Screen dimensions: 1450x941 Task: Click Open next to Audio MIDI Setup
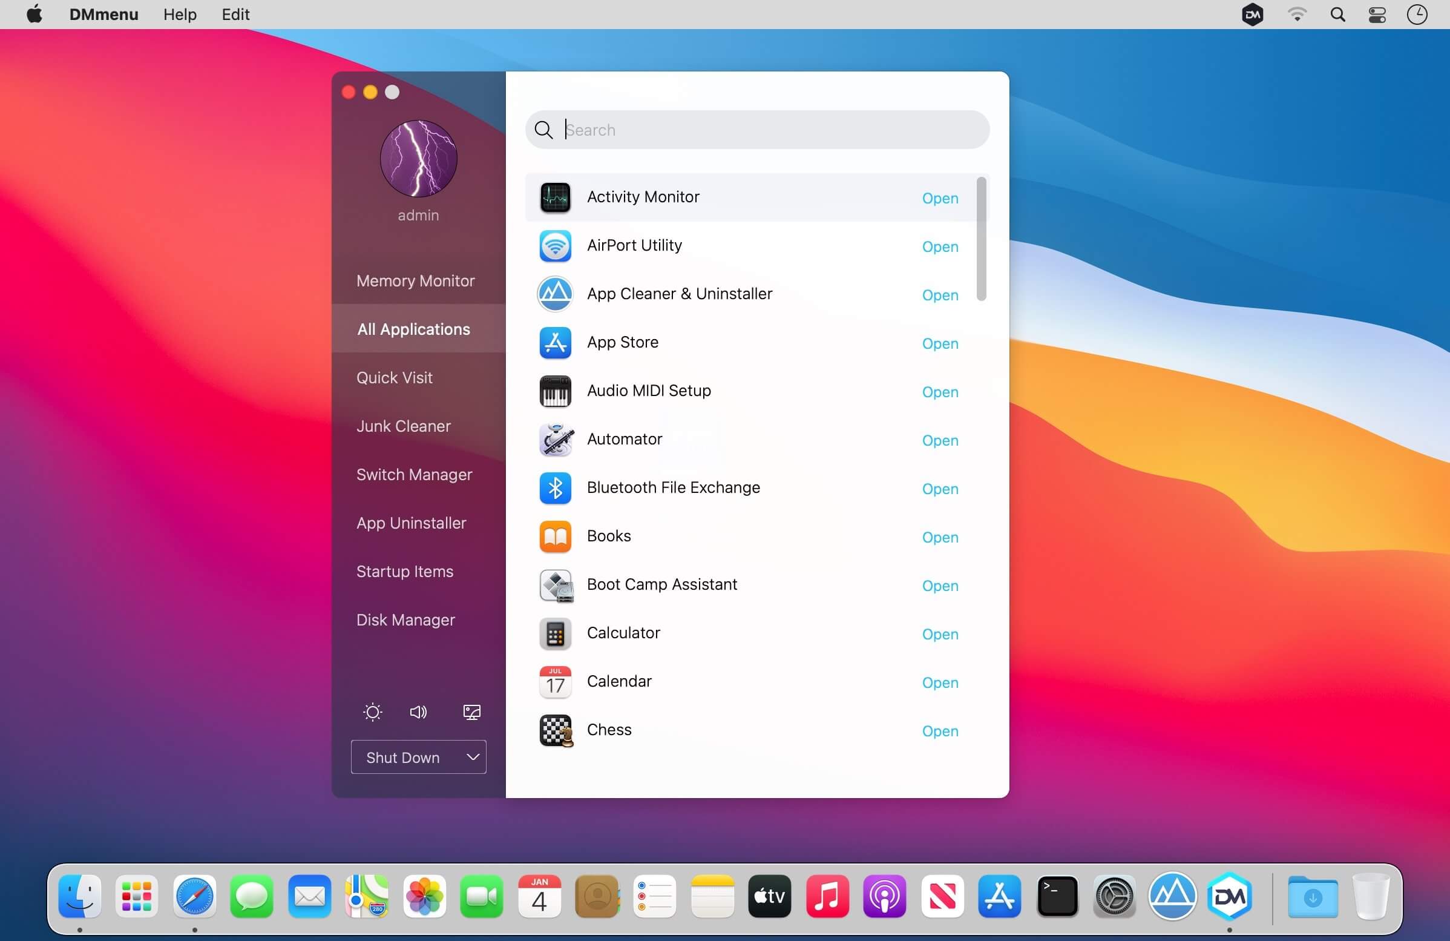[x=940, y=392]
